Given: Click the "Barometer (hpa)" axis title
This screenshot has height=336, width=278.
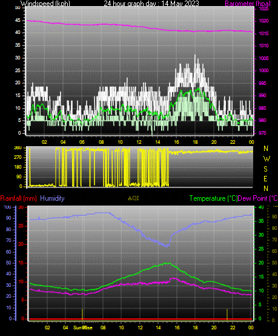Looking at the screenshot, I should (248, 4).
